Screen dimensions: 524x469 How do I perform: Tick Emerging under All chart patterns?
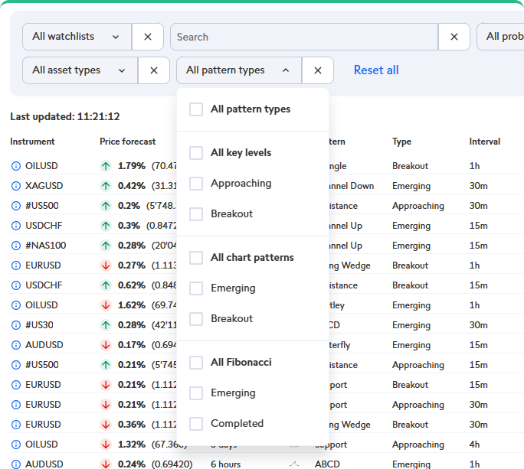click(196, 288)
